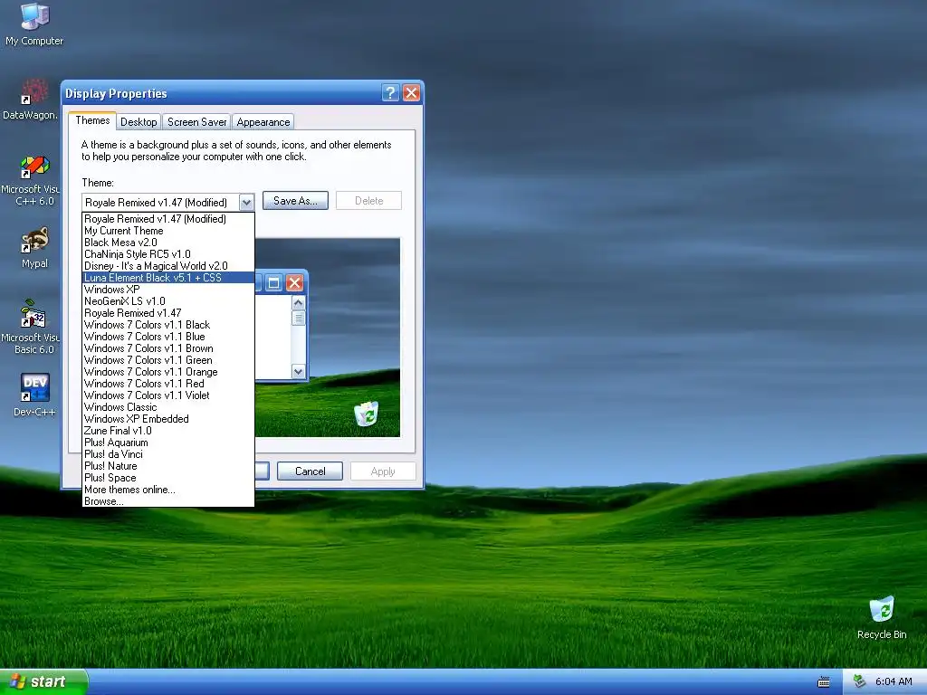The height and width of the screenshot is (695, 927).
Task: Click the 6:04 AM clock
Action: tap(894, 681)
